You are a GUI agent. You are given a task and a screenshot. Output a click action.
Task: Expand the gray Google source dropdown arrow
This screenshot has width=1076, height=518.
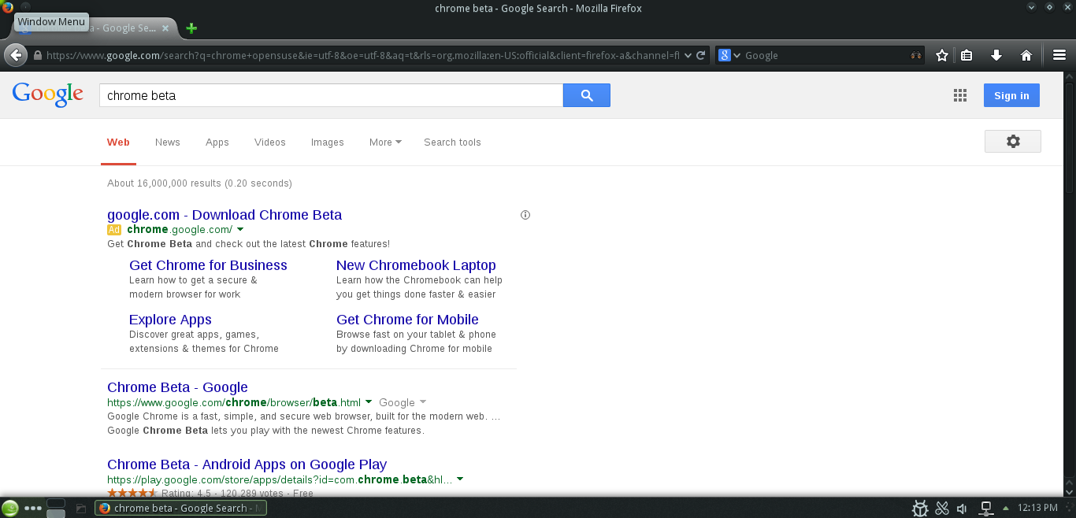click(423, 402)
